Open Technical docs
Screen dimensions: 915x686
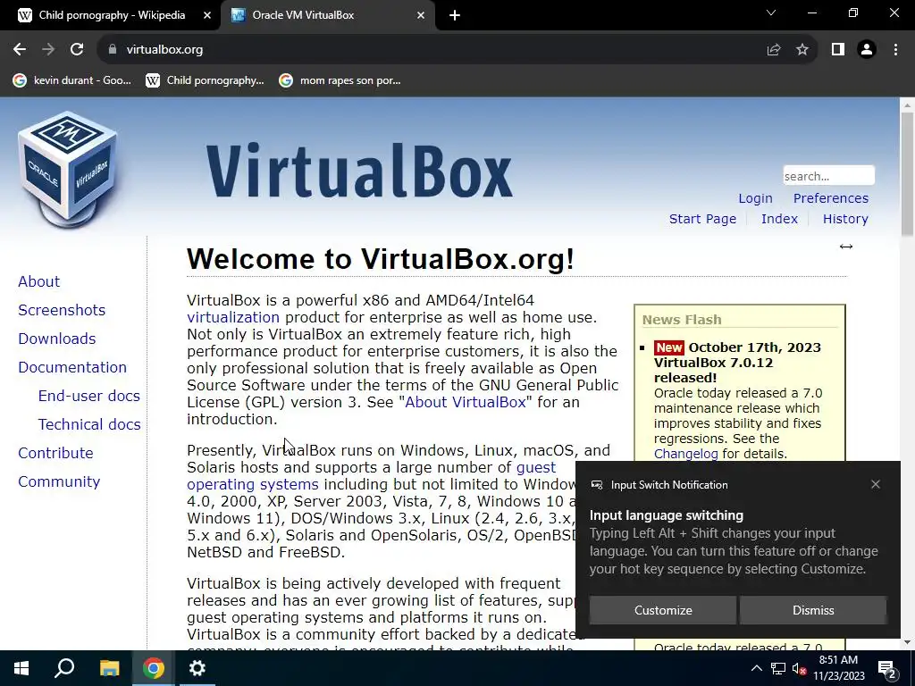tap(89, 424)
